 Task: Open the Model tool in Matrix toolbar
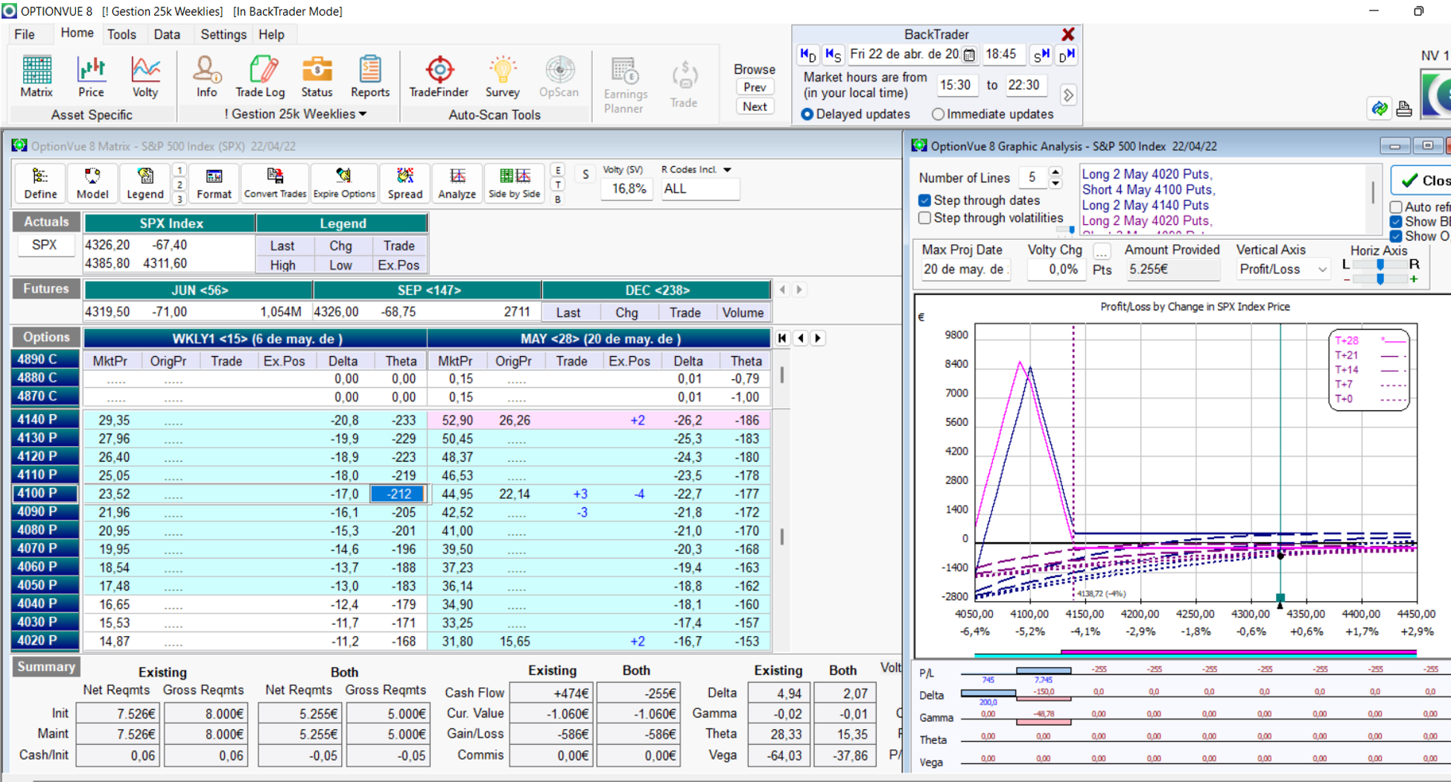coord(92,183)
